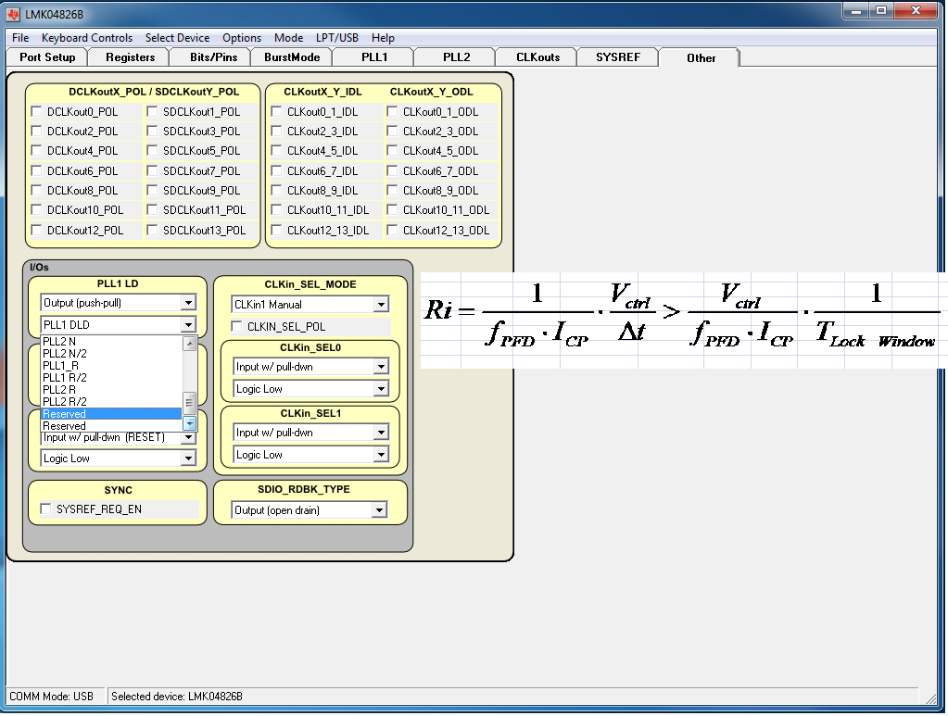The height and width of the screenshot is (716, 948).
Task: Select PLL2 R/2 in dropdown list
Action: point(111,402)
